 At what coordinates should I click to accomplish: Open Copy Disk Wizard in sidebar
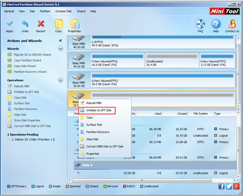[x=25, y=66]
